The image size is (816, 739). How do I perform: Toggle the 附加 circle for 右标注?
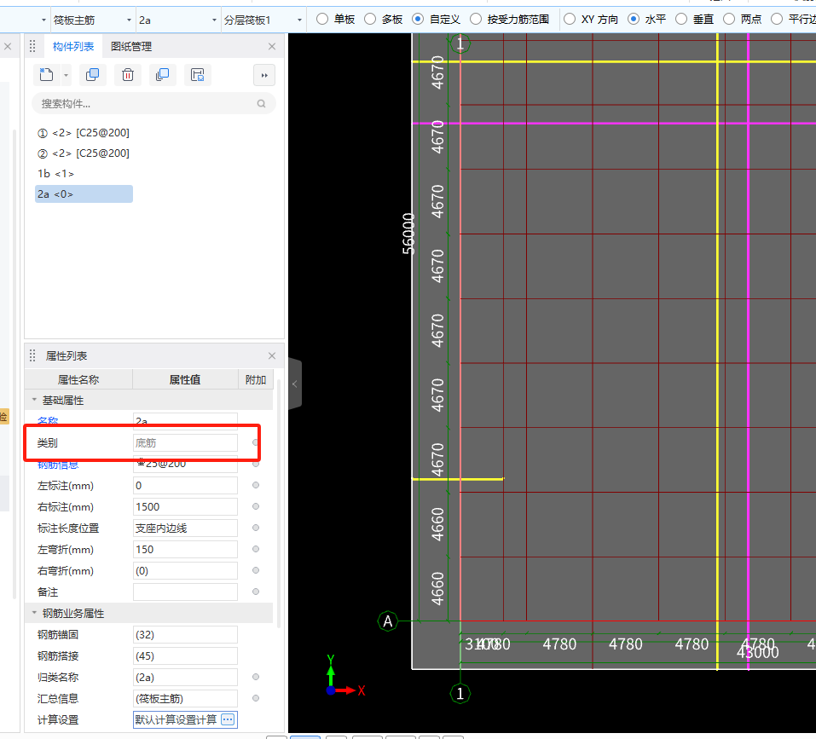click(x=256, y=506)
